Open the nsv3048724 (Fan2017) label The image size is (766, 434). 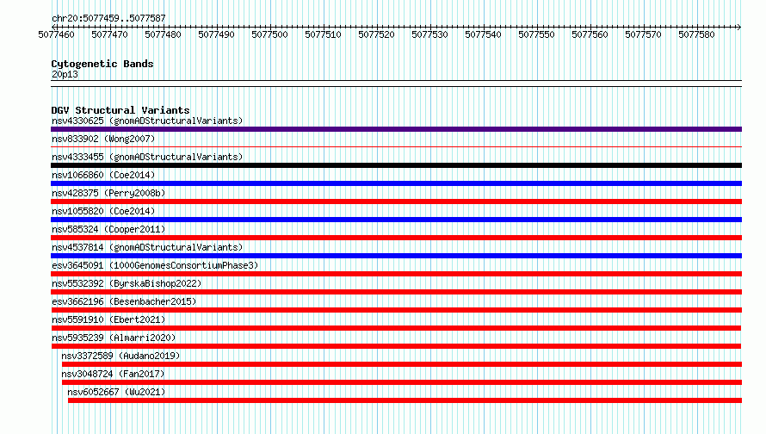pyautogui.click(x=113, y=374)
